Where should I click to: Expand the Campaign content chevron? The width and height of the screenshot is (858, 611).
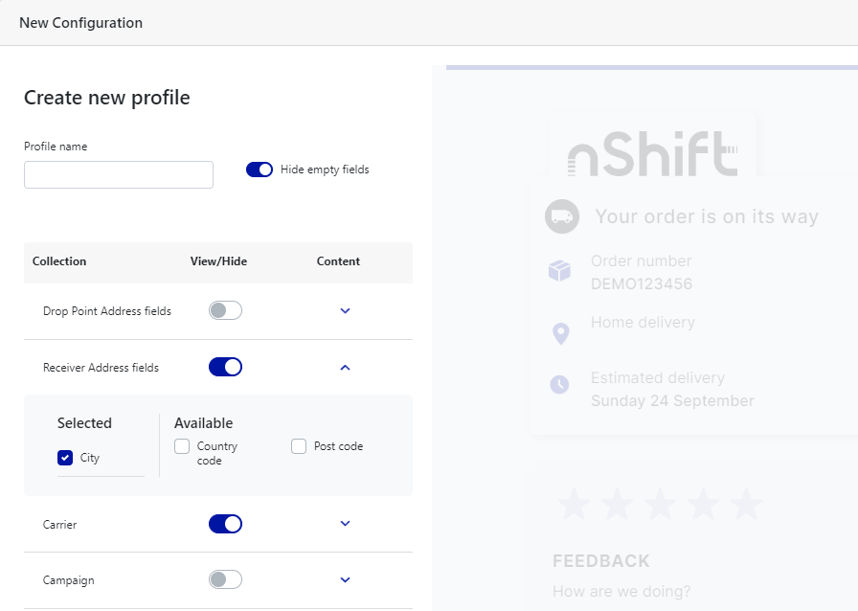[346, 579]
